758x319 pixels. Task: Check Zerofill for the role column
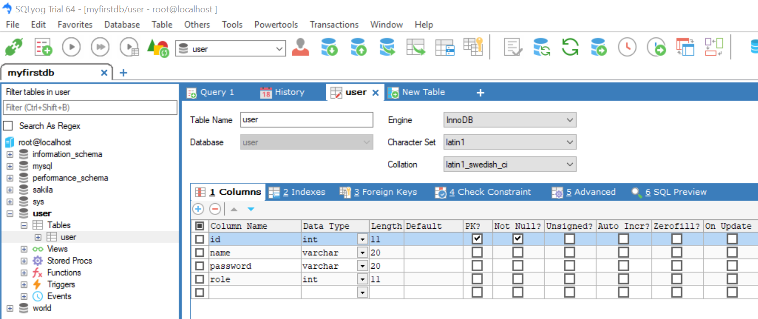click(x=677, y=279)
